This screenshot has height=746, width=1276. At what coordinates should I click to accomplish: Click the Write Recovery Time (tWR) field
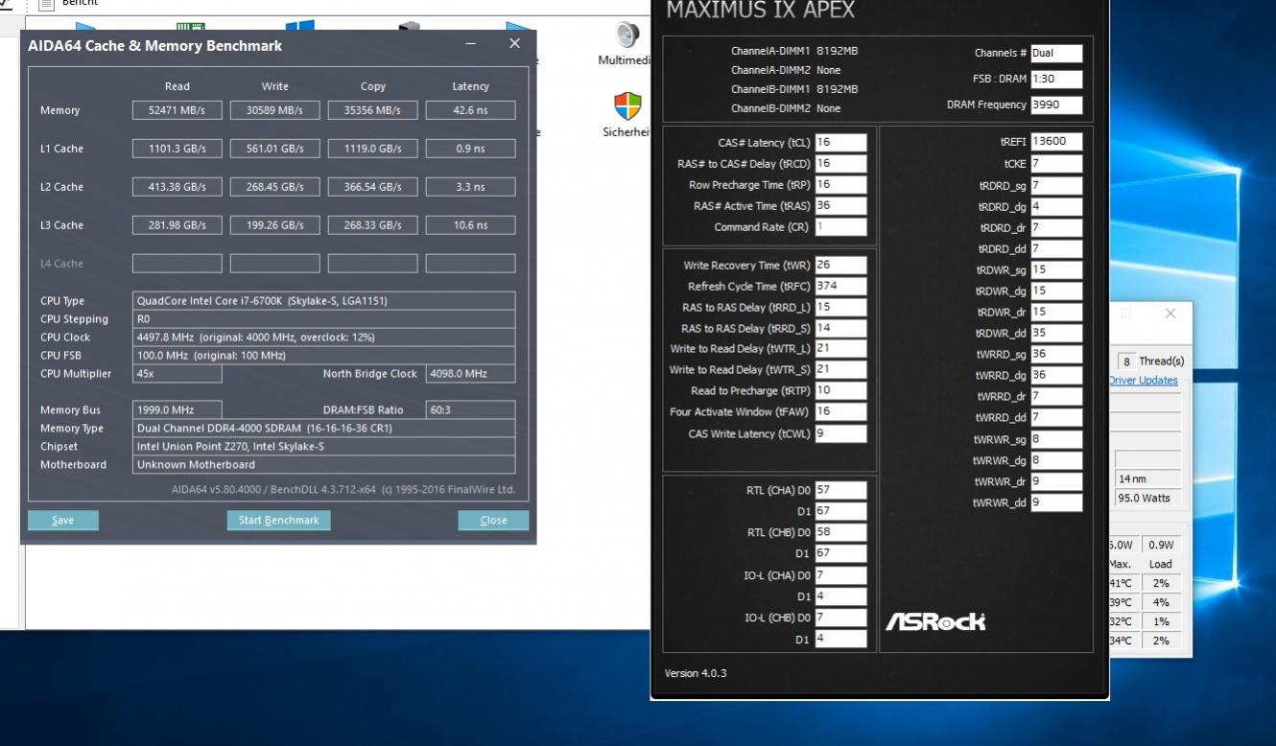coord(840,266)
